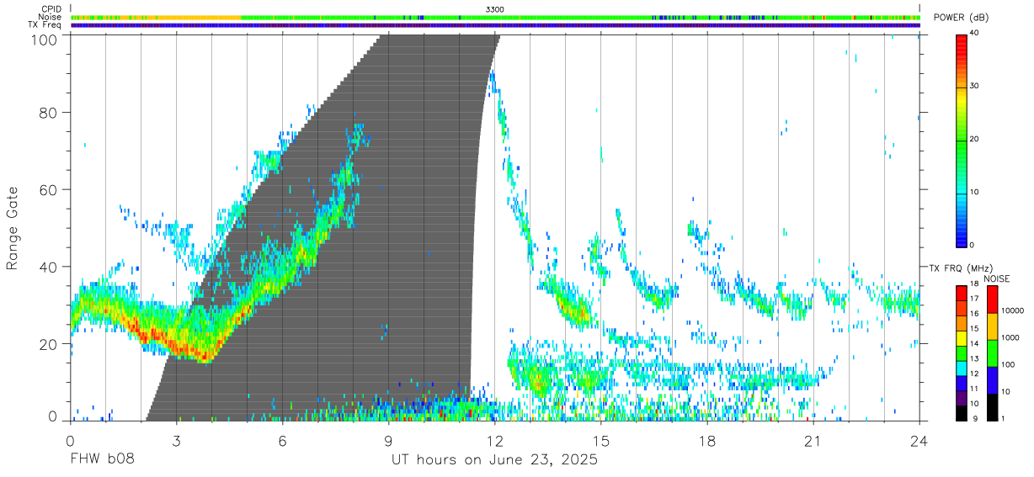
Task: Click hour 15 on the UT axis
Action: [601, 439]
